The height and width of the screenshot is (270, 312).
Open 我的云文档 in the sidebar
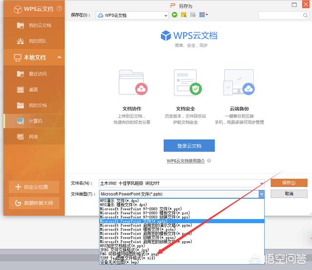pyautogui.click(x=39, y=25)
